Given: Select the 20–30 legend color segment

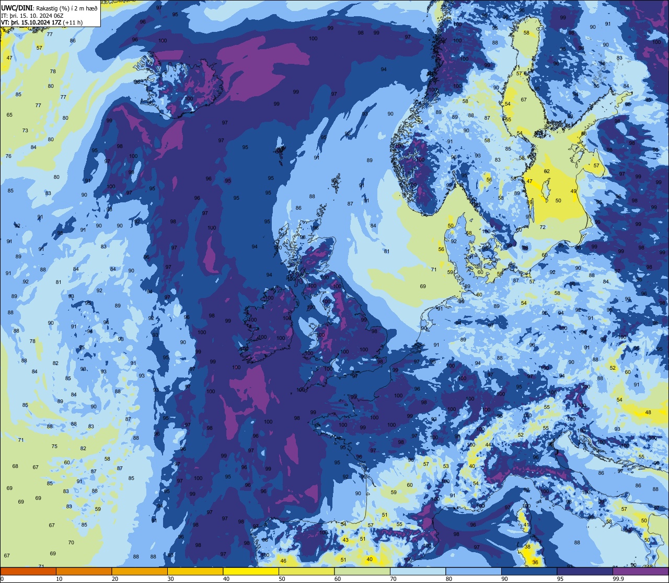Looking at the screenshot, I should pos(140,571).
